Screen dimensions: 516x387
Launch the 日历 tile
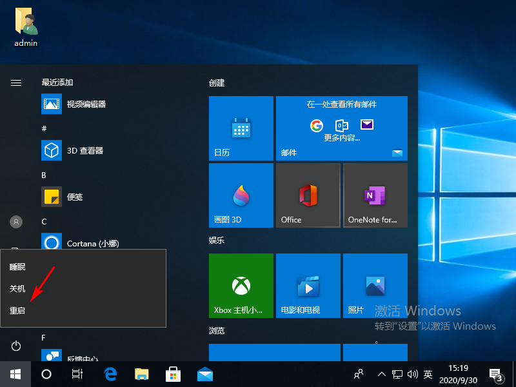click(x=241, y=128)
